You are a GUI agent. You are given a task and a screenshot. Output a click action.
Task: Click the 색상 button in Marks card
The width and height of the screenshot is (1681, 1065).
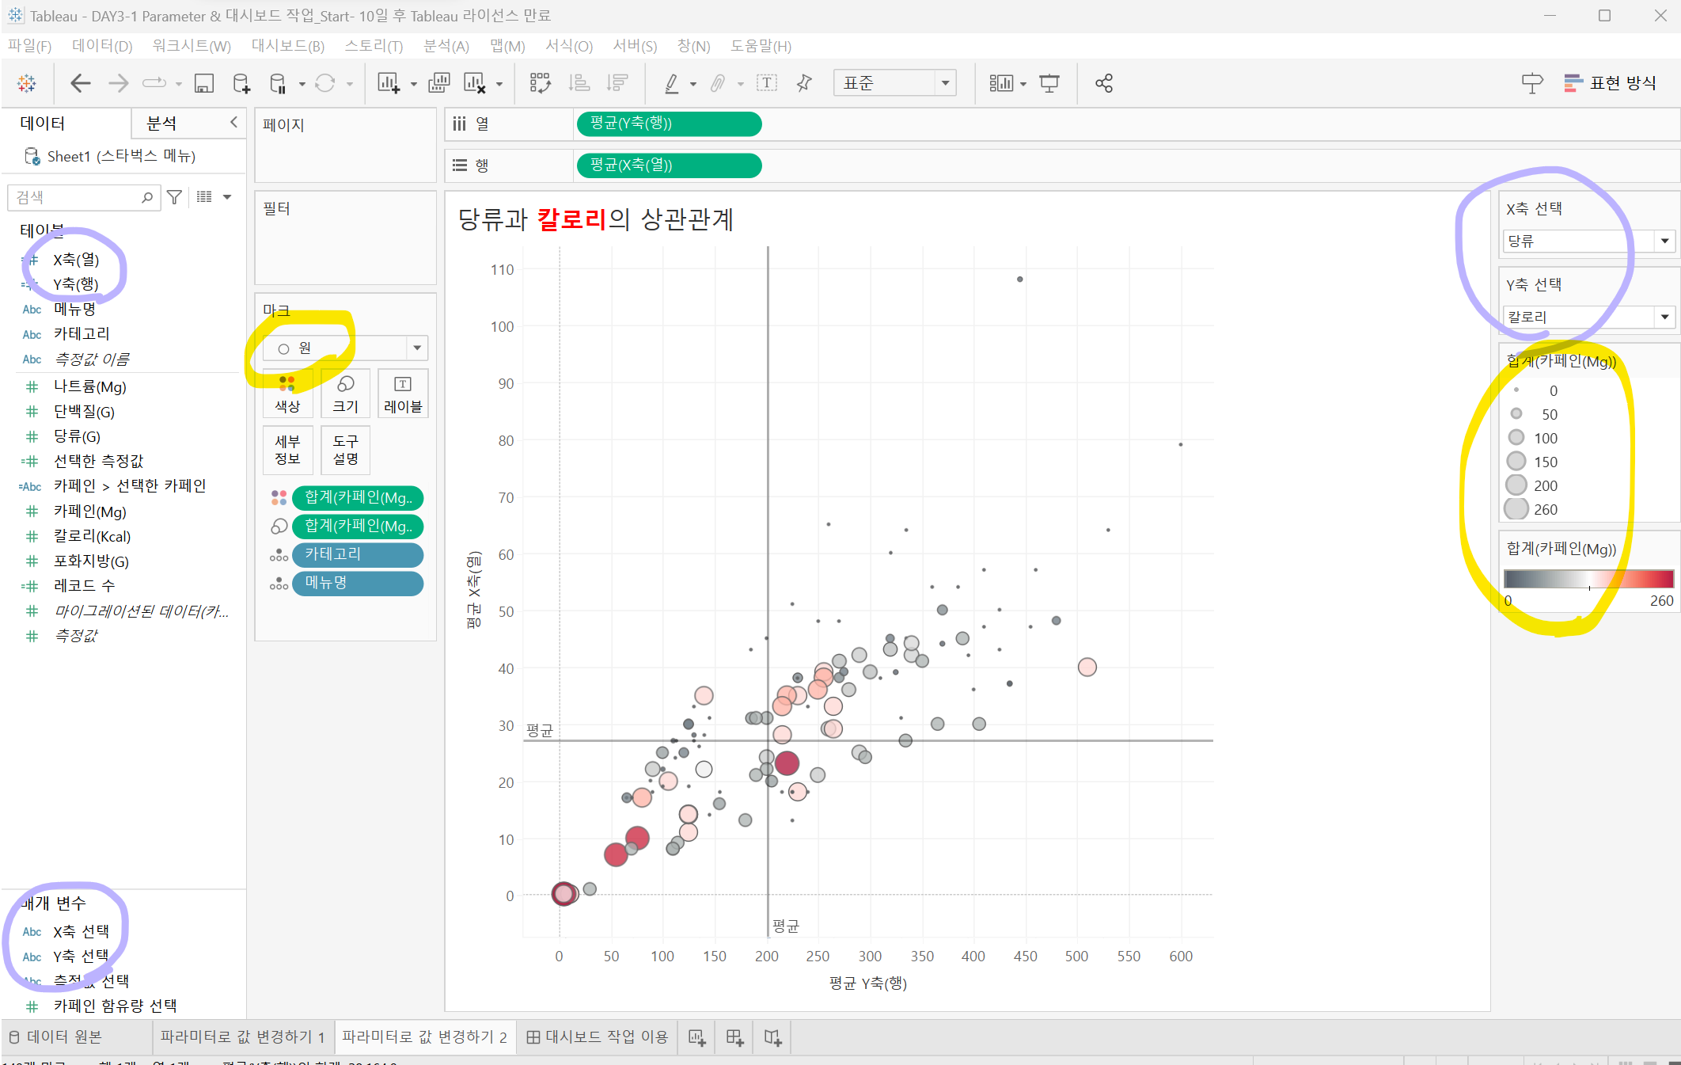tap(287, 394)
